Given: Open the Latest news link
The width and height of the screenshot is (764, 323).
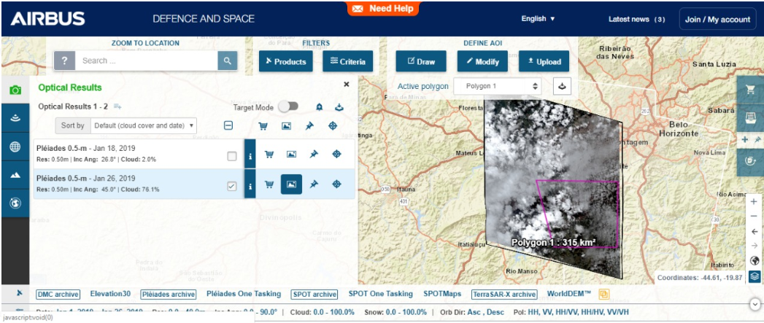Looking at the screenshot, I should point(636,20).
